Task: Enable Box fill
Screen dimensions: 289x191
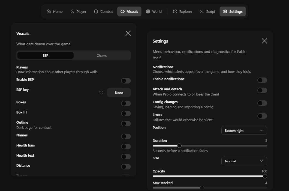Action: 126,114
